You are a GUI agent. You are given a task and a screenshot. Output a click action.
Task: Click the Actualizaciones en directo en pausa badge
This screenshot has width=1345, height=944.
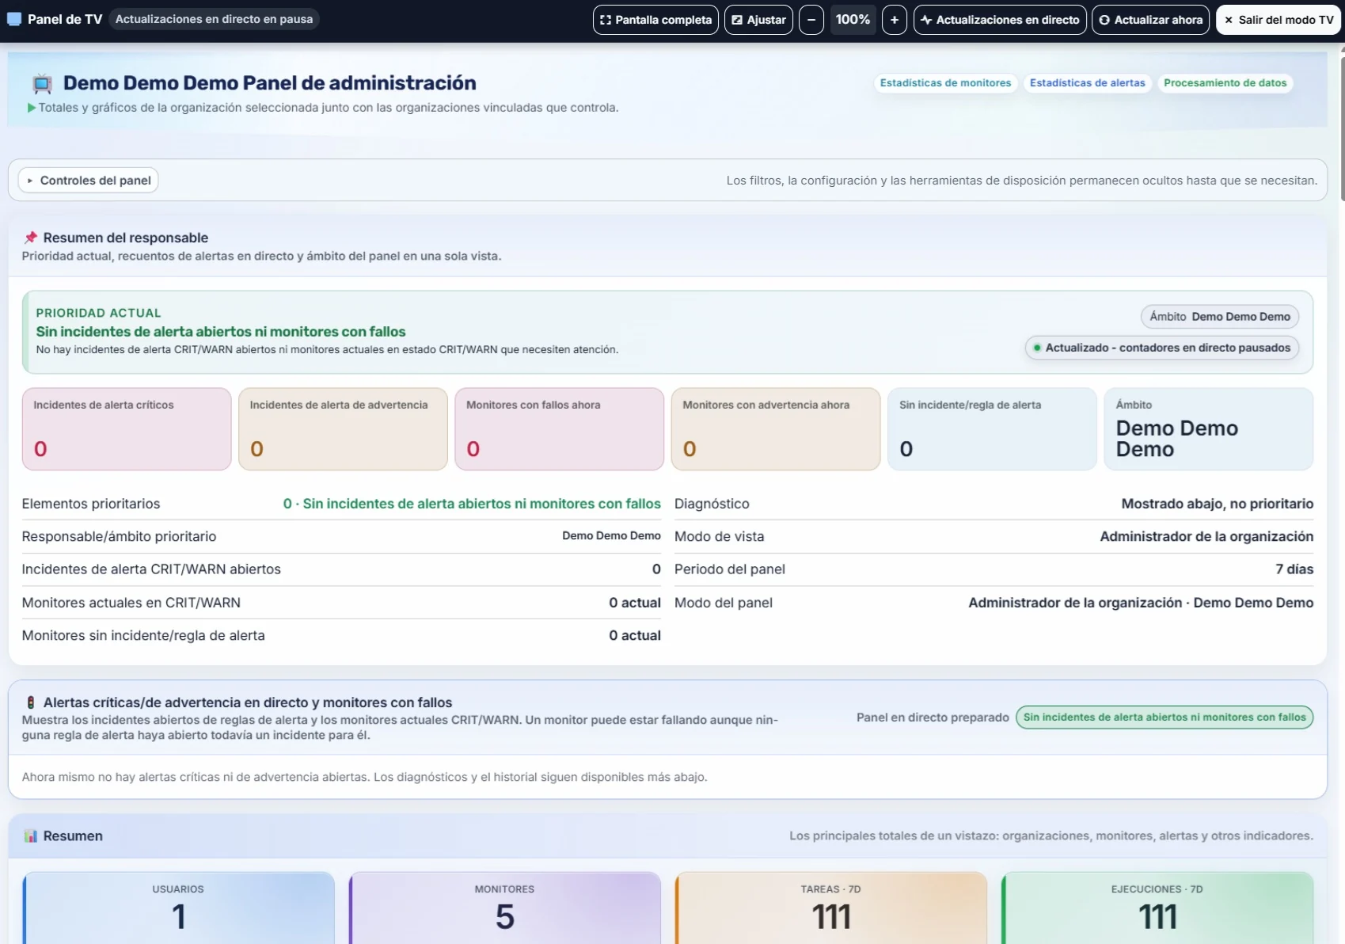click(214, 19)
